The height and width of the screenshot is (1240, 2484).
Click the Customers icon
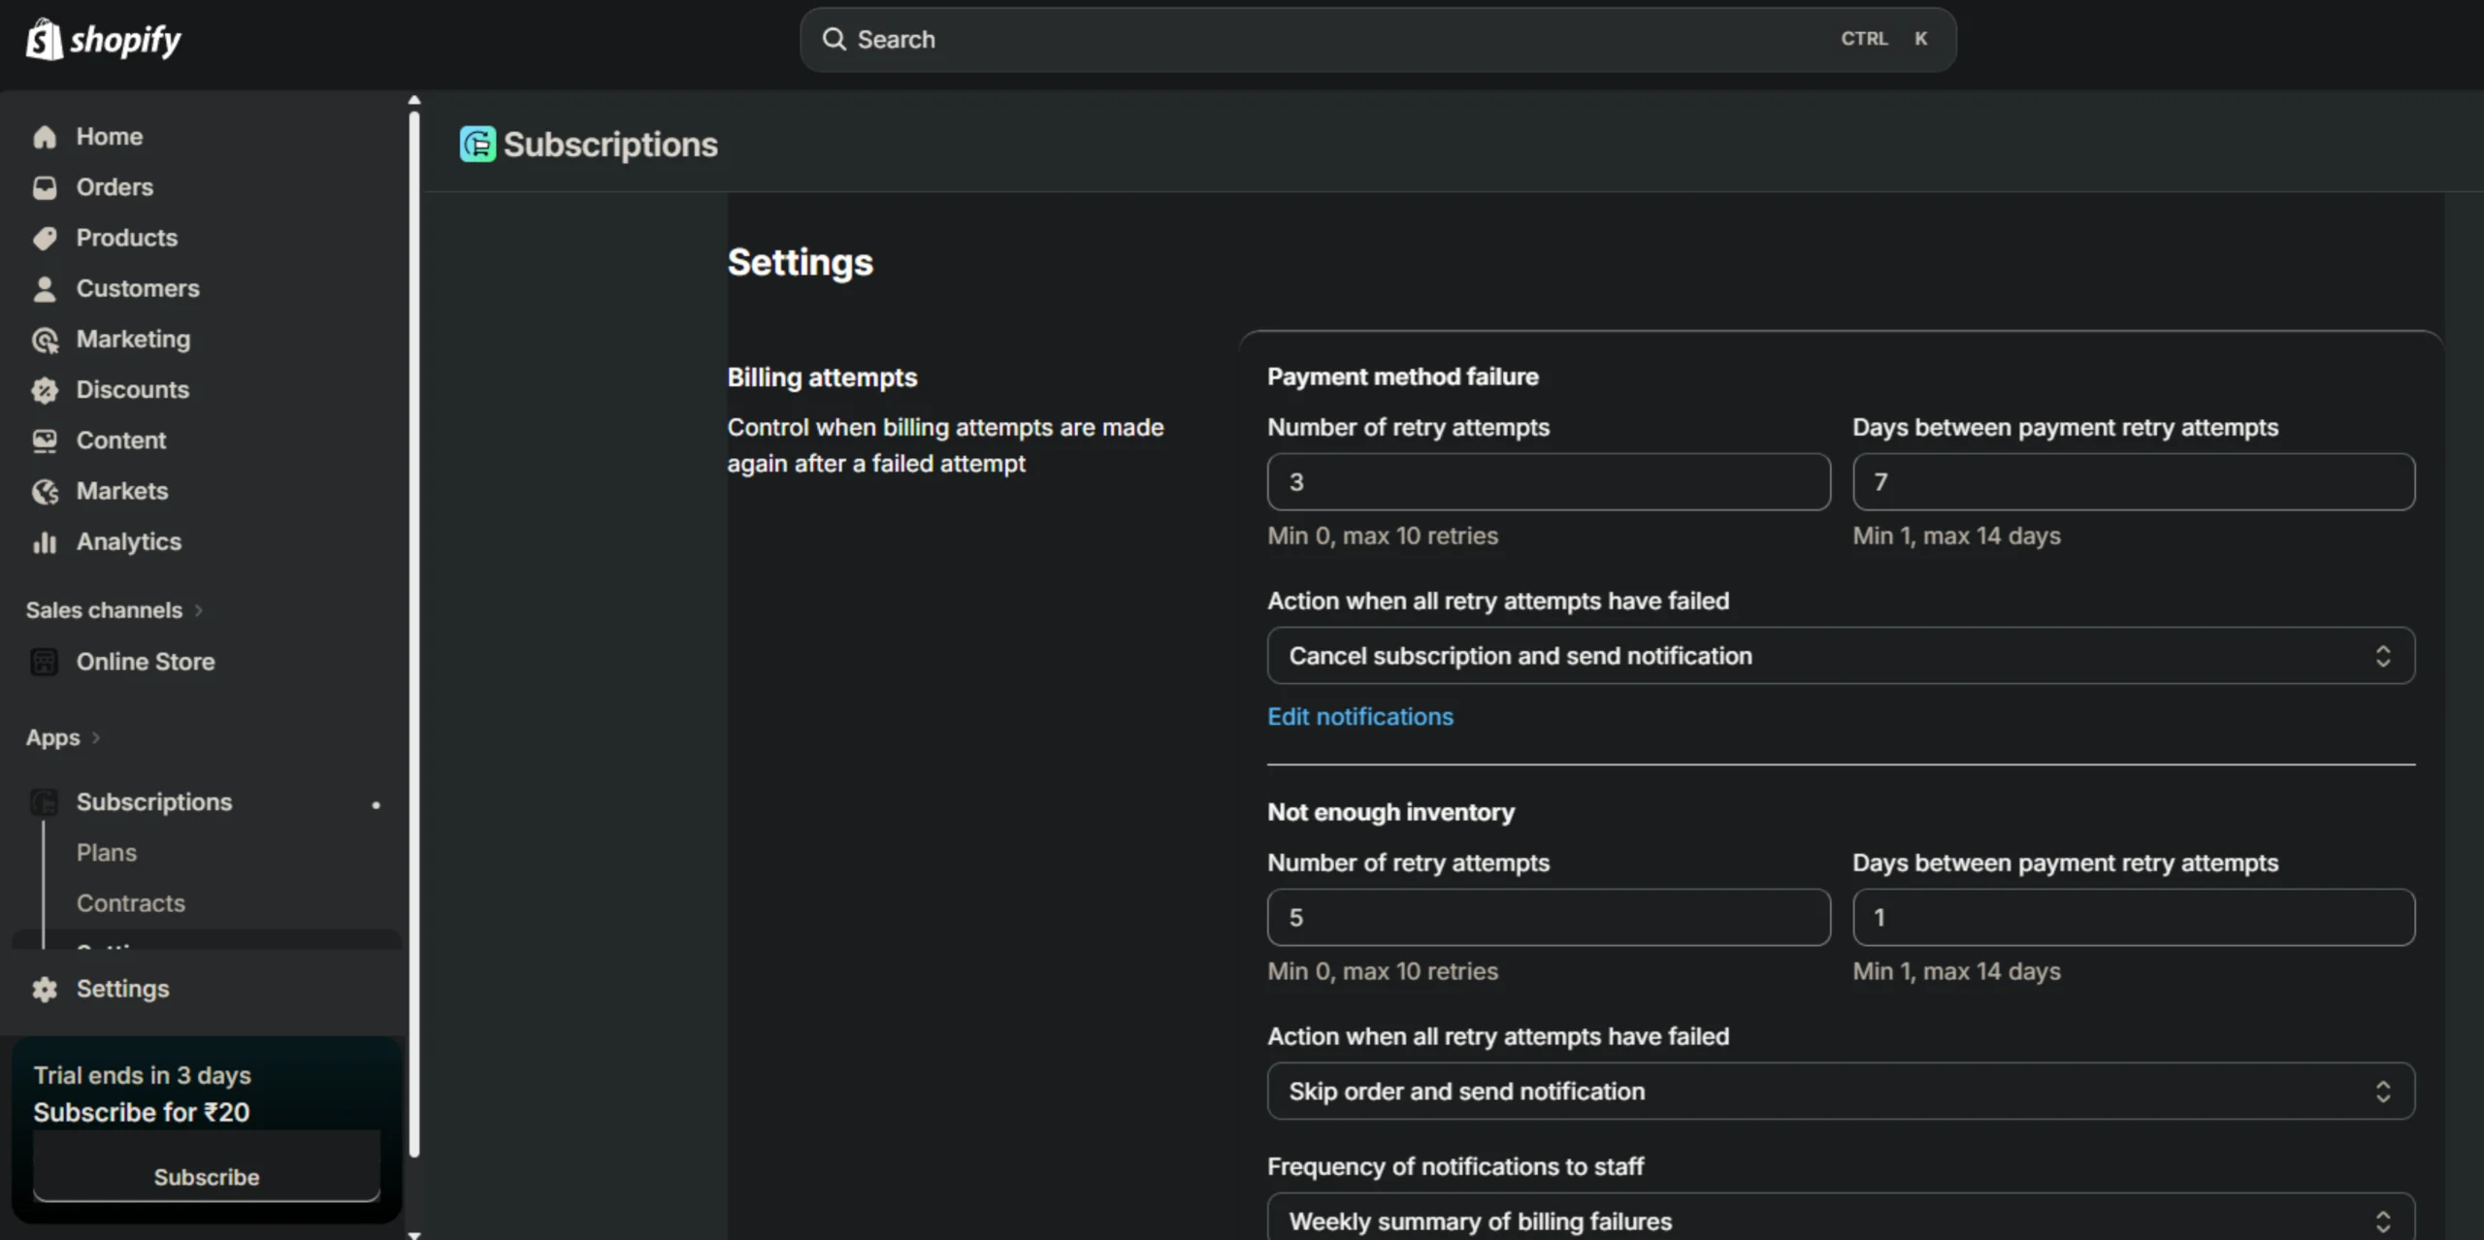(46, 288)
